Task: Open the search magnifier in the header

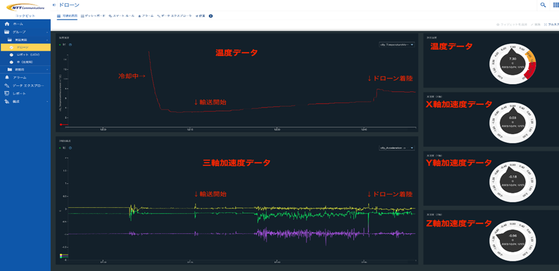Action: [x=543, y=5]
